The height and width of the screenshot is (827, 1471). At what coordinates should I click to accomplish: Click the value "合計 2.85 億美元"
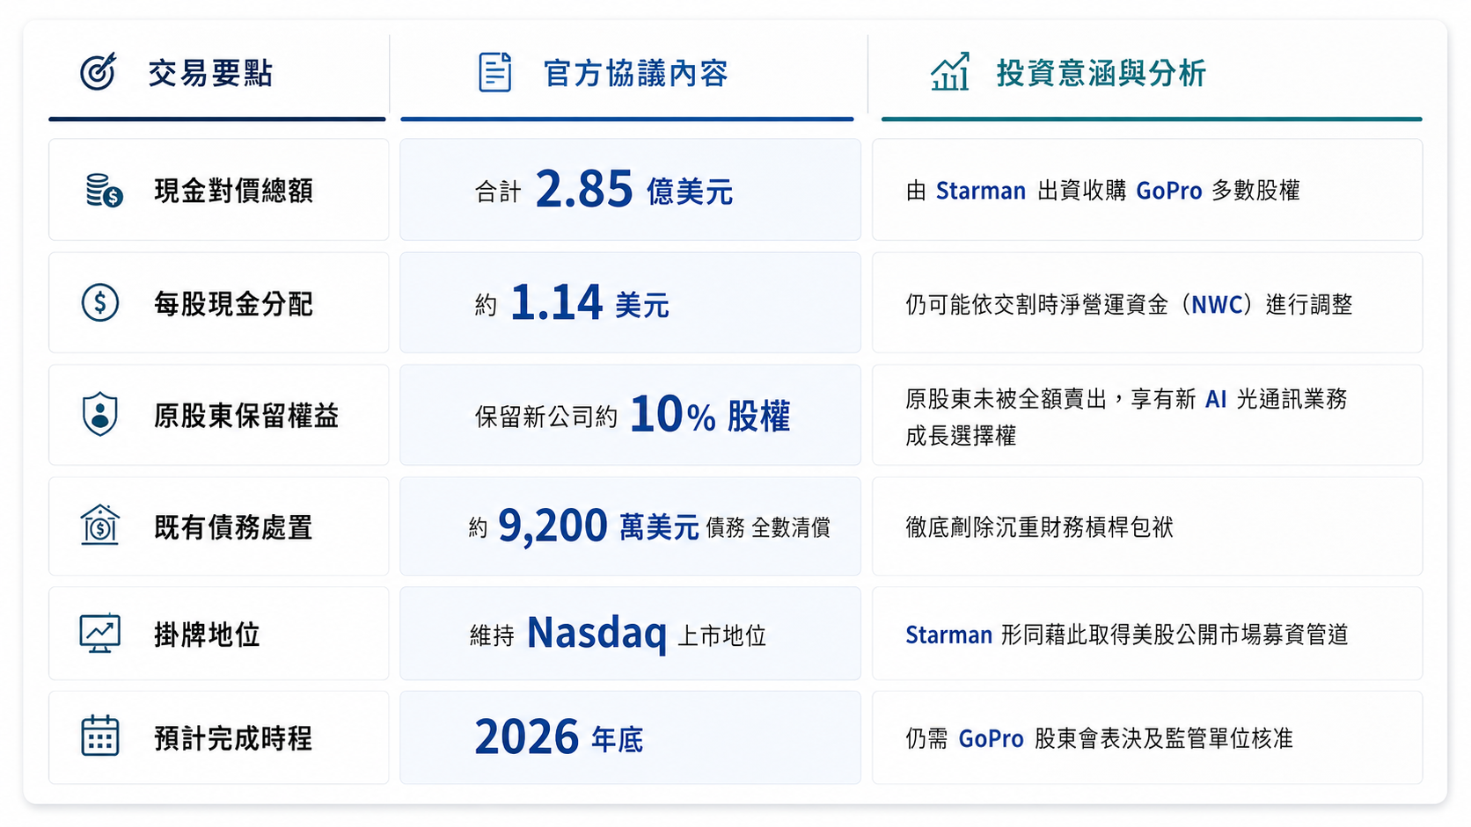click(604, 189)
